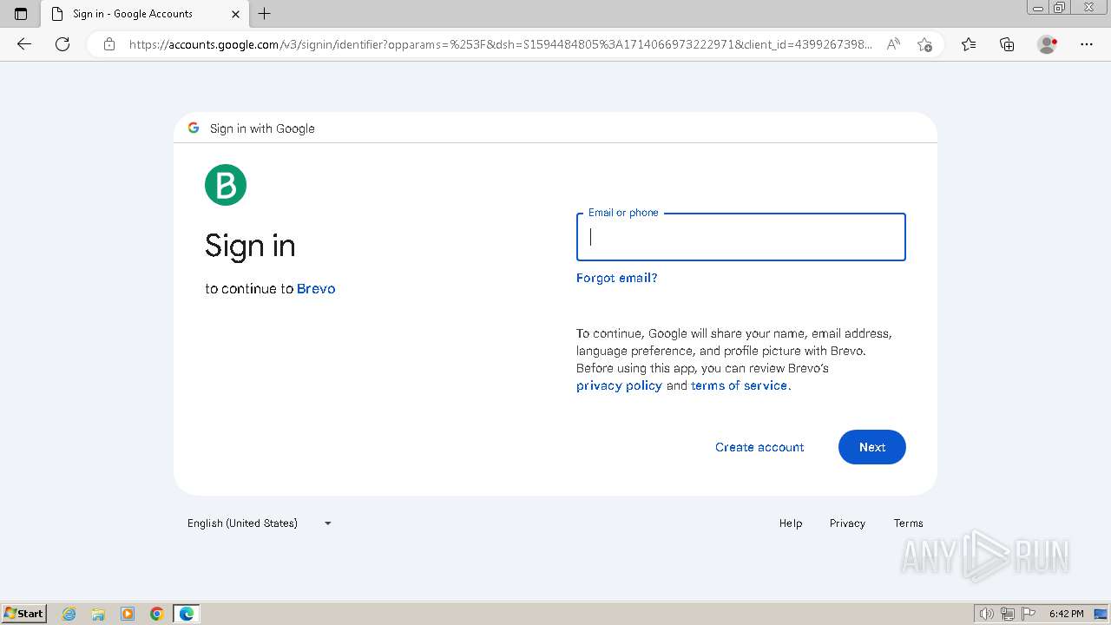Click the 6:42 PM system clock
Screen dimensions: 1111x625
pyautogui.click(x=1066, y=614)
